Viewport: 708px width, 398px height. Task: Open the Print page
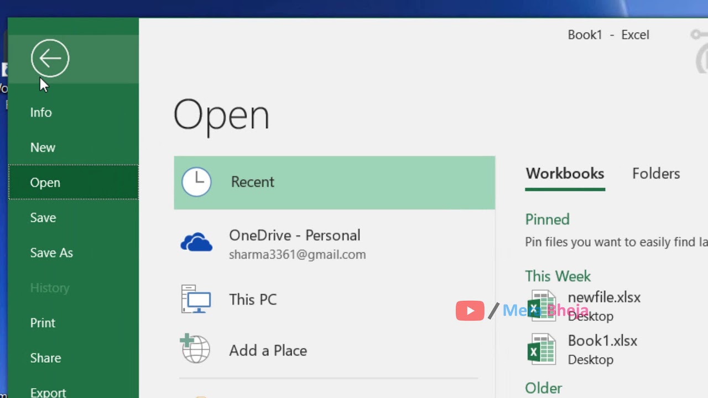[43, 323]
